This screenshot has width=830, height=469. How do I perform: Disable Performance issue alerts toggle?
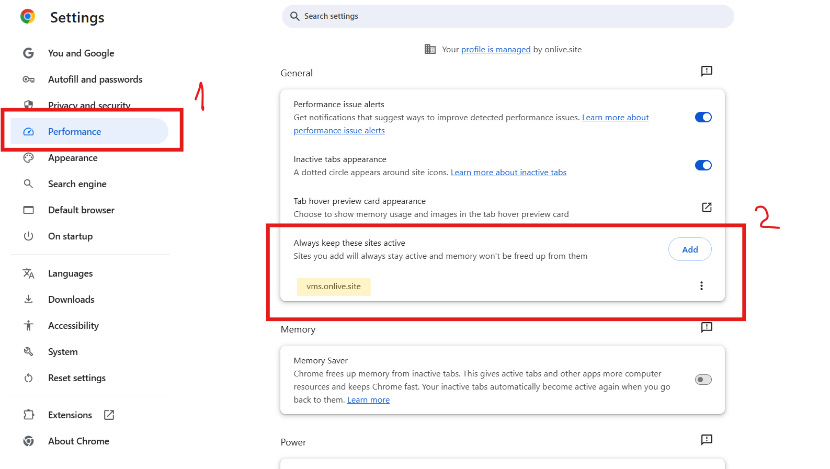pos(703,118)
